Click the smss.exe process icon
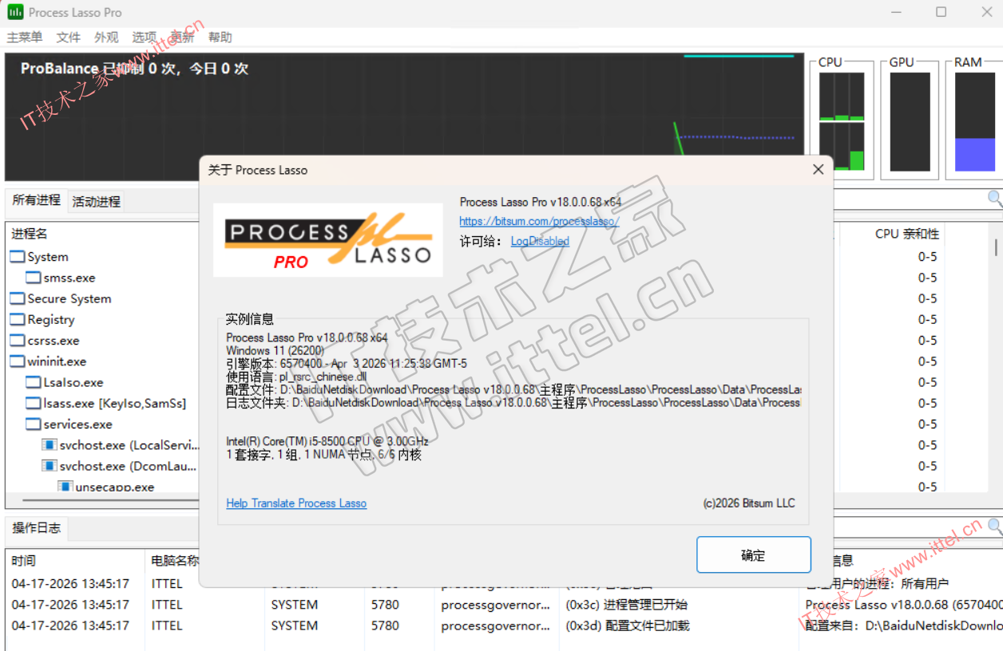Screen dimensions: 1003x651 [x=33, y=278]
